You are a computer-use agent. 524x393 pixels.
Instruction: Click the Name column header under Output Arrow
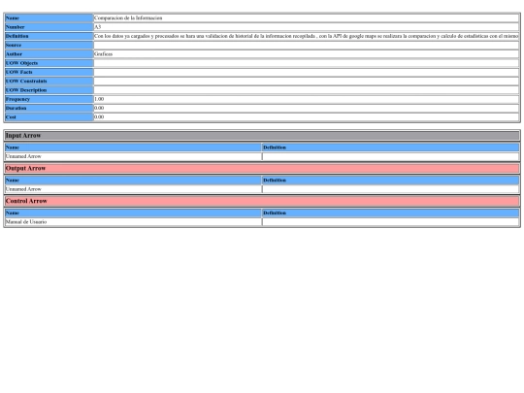click(x=133, y=180)
